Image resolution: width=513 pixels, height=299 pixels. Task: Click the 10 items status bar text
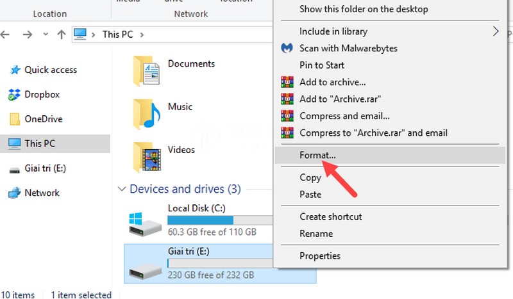point(17,295)
